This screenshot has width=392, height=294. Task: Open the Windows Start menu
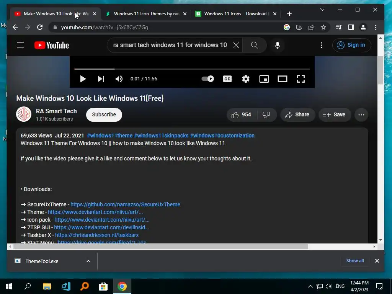pos(9,286)
